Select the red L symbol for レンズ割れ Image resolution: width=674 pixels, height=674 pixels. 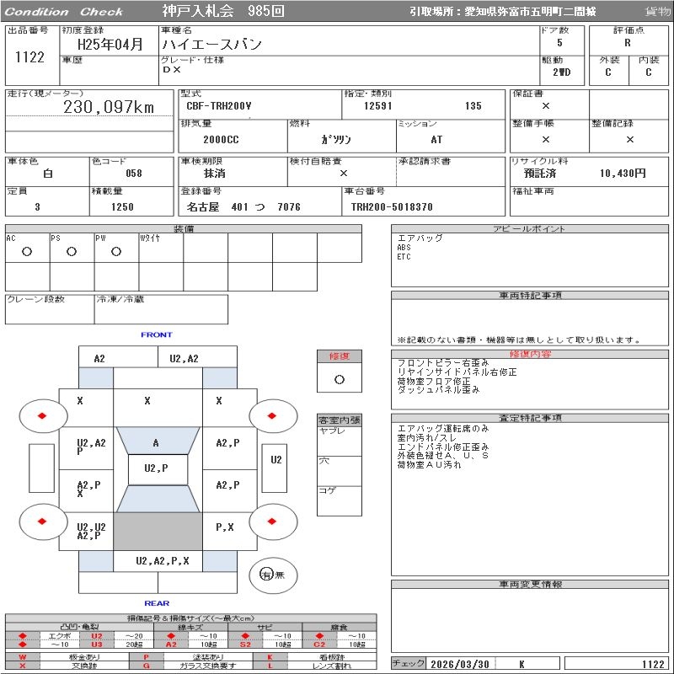pyautogui.click(x=270, y=666)
